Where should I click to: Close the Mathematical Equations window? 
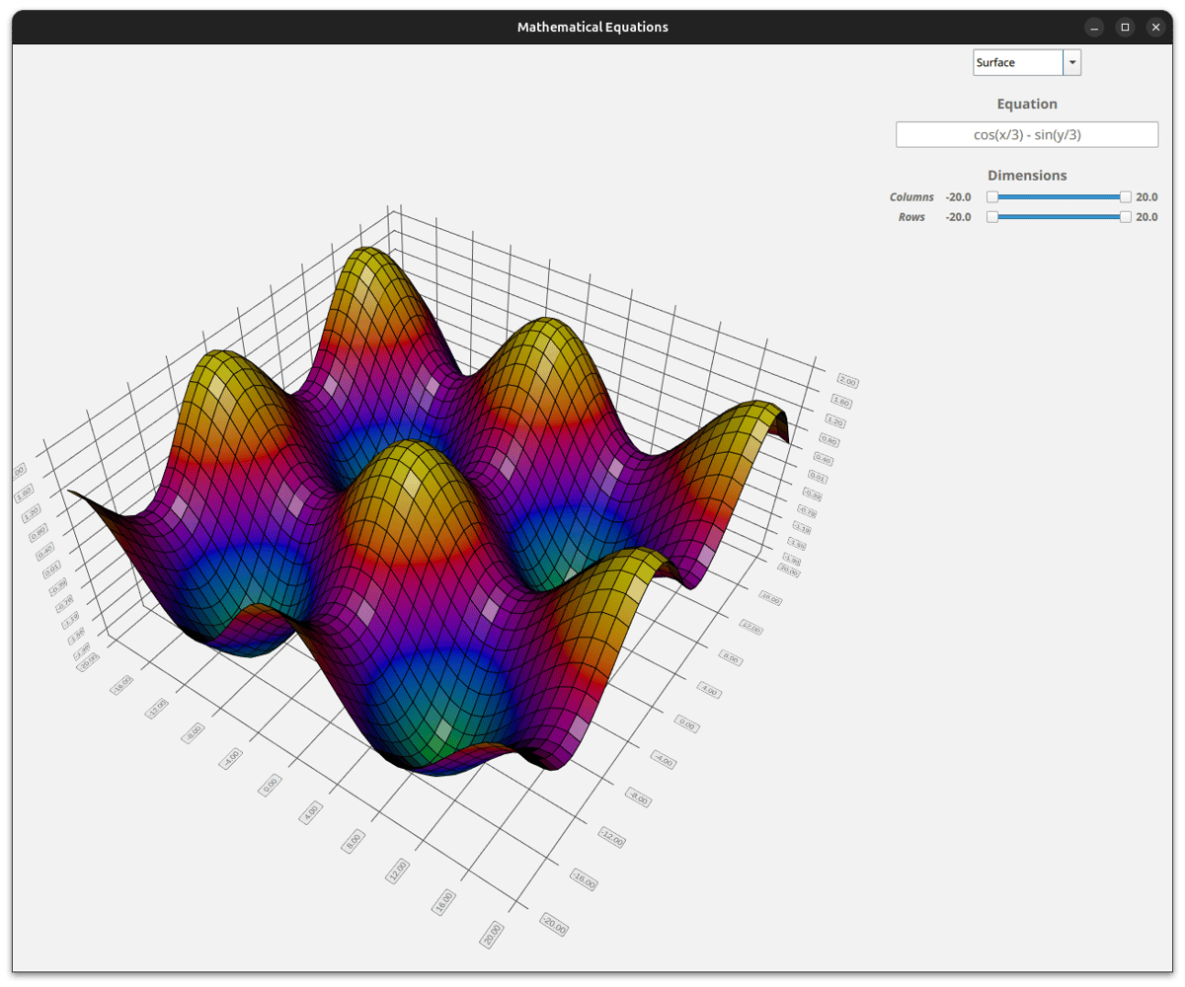(1155, 28)
